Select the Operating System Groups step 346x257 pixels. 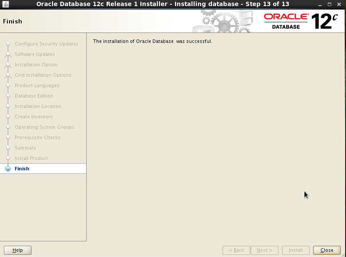point(44,127)
